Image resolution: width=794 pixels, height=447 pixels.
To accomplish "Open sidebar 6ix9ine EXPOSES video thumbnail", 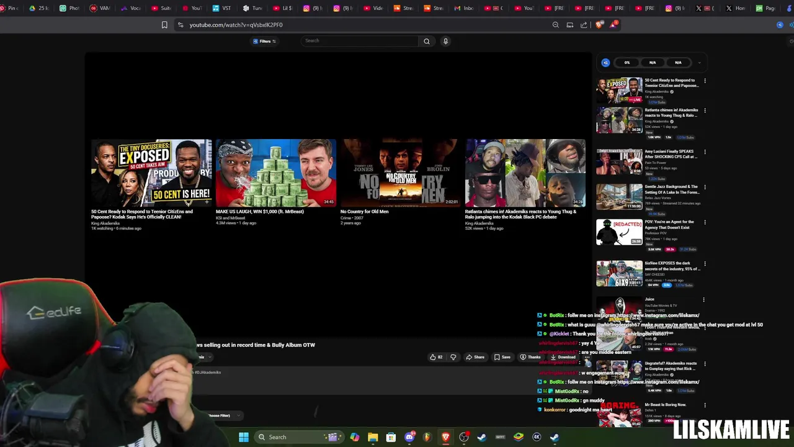I will coord(619,274).
